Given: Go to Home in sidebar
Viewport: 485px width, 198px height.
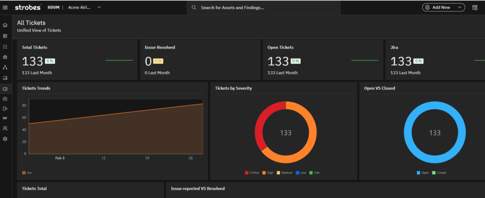Looking at the screenshot, I should [x=5, y=25].
